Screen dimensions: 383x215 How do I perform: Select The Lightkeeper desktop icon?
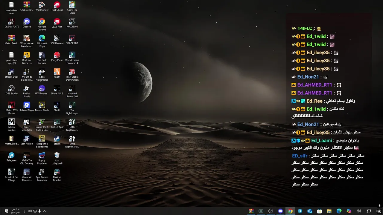72,108
